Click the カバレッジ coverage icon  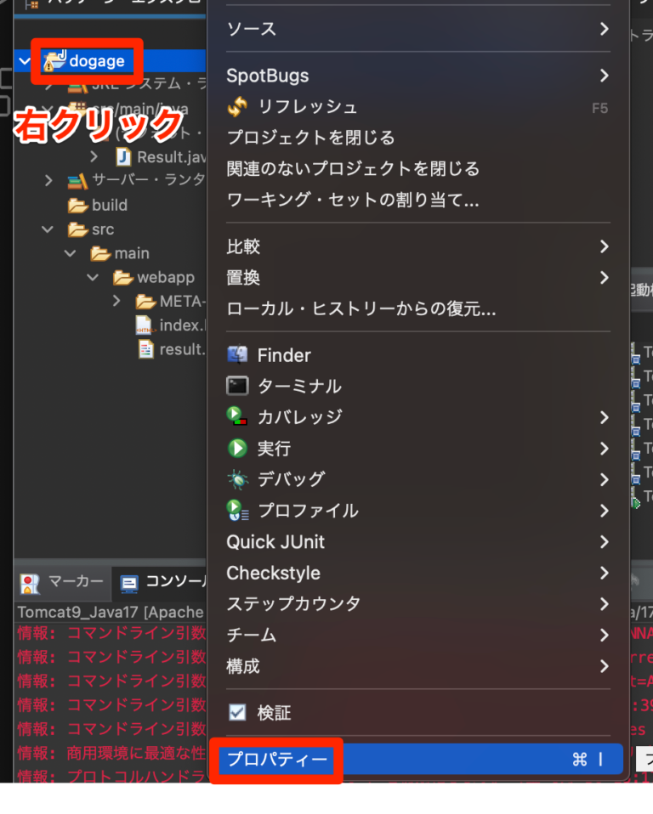[237, 417]
